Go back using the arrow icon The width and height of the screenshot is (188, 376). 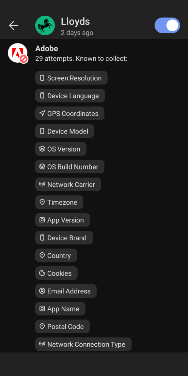(x=14, y=25)
